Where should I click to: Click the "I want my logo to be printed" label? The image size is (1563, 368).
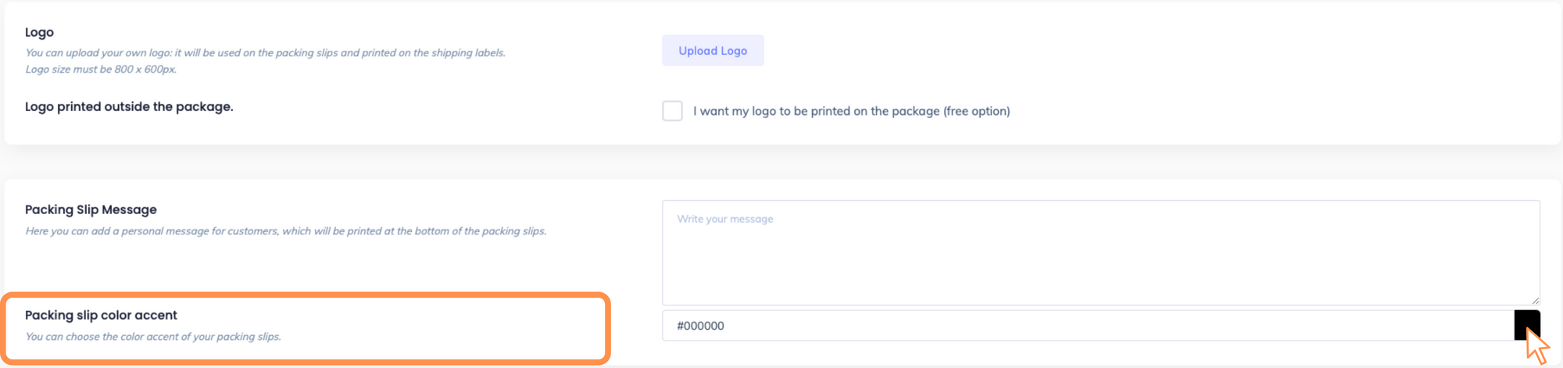tap(813, 111)
